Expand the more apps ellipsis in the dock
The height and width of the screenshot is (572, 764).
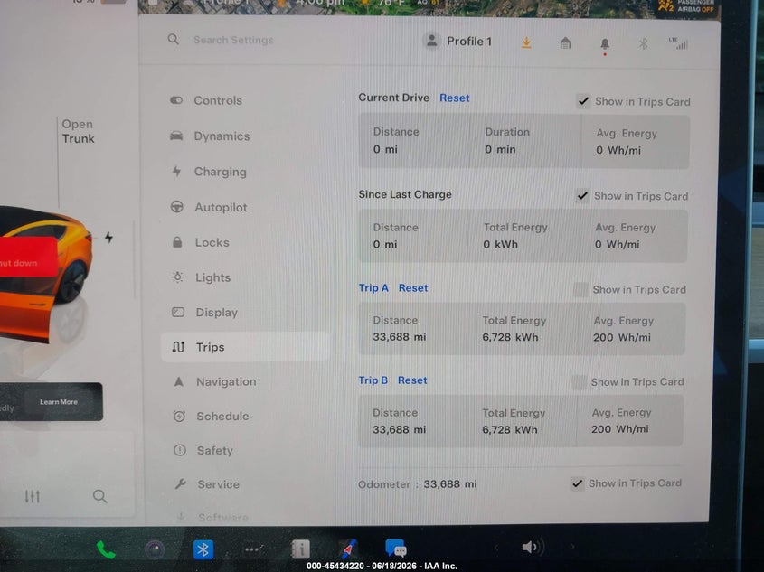click(x=252, y=549)
